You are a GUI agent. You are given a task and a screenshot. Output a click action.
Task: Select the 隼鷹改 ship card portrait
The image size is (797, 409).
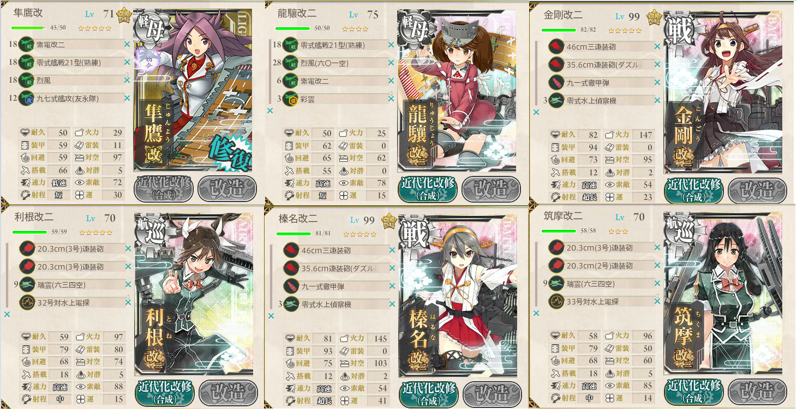click(193, 91)
